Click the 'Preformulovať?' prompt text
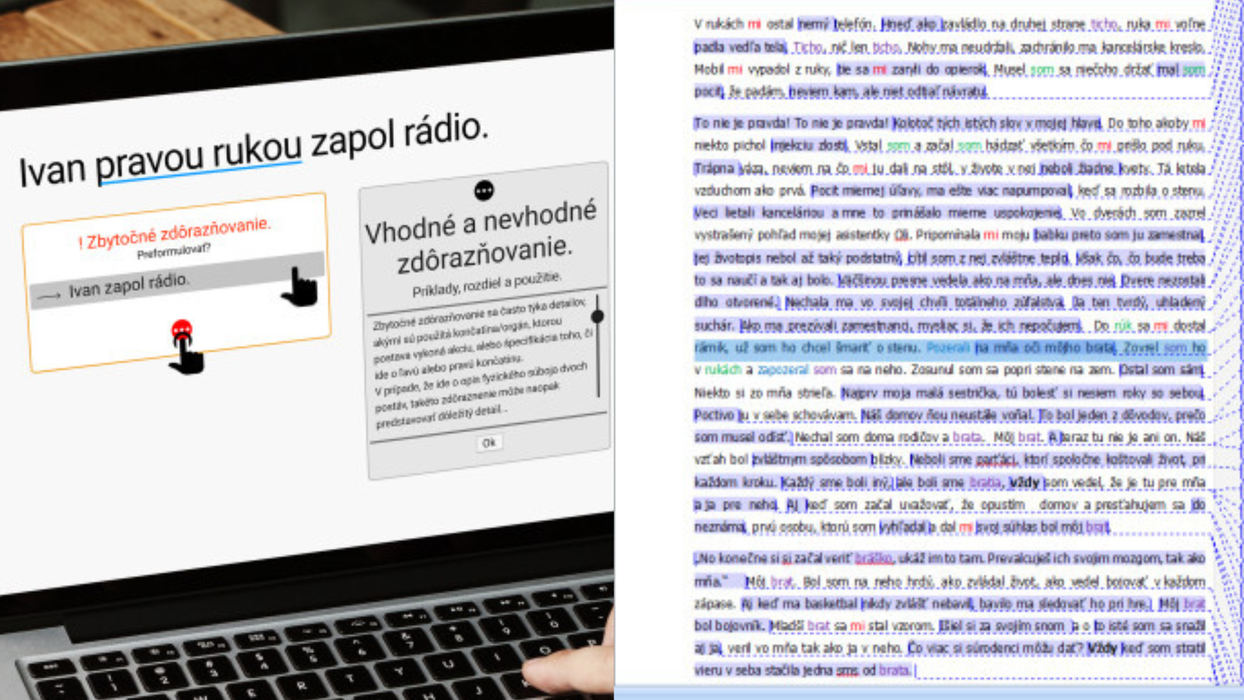This screenshot has height=700, width=1244. point(174,252)
